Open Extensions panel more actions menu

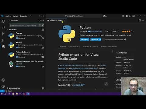[43, 21]
